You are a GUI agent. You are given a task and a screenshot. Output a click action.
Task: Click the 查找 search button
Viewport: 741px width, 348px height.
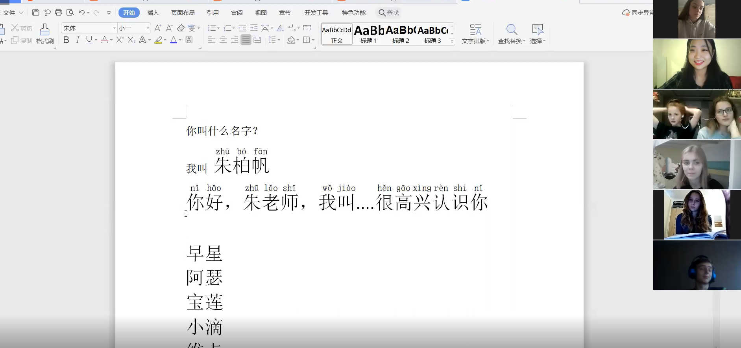click(388, 13)
